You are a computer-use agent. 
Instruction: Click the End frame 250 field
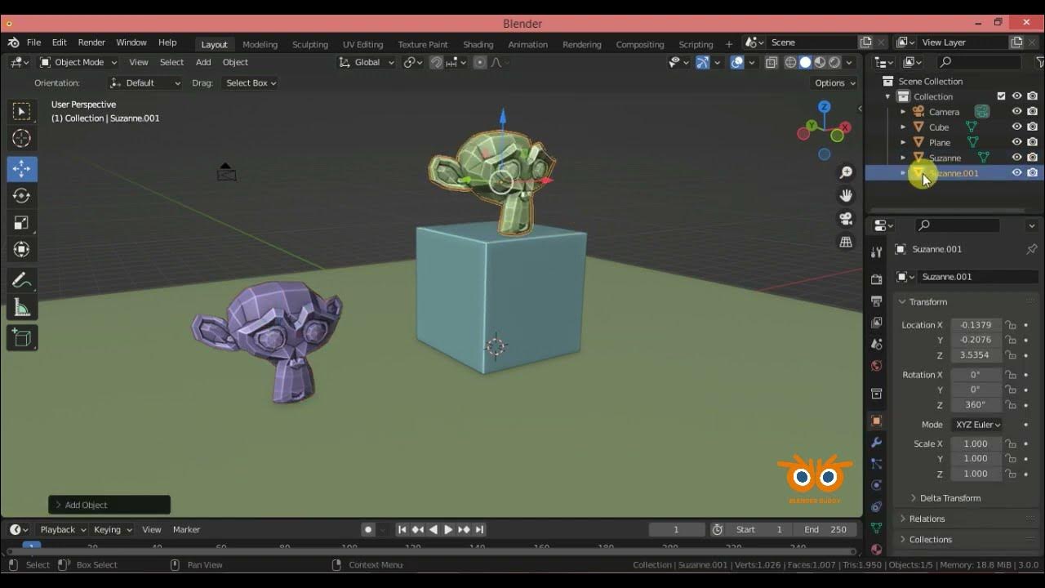[x=826, y=529]
